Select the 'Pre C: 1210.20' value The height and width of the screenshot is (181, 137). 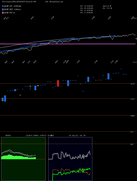[x=87, y=13]
